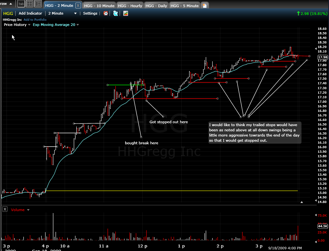Click the volume axis arrow marker at 0.00

click(x=316, y=242)
